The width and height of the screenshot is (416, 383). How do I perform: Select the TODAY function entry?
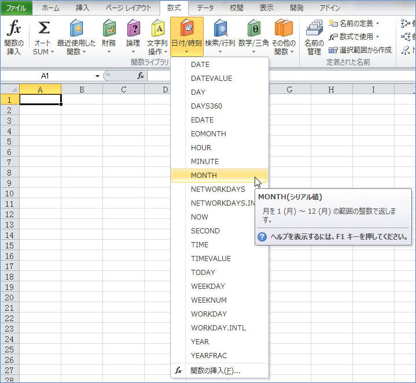(203, 273)
